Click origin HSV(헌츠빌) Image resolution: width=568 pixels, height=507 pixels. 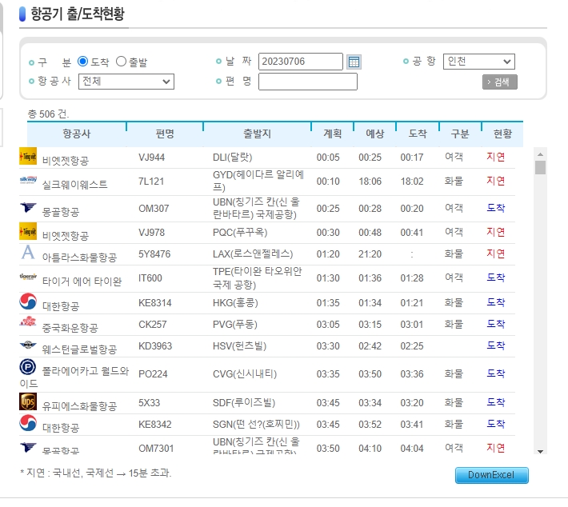tap(239, 345)
